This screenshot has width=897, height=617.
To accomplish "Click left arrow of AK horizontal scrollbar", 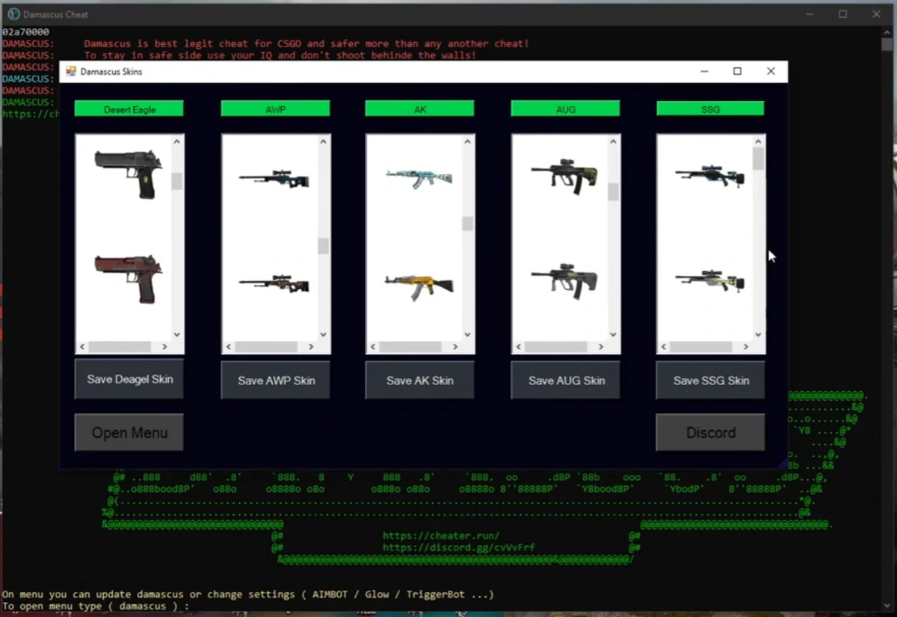I will (x=374, y=347).
